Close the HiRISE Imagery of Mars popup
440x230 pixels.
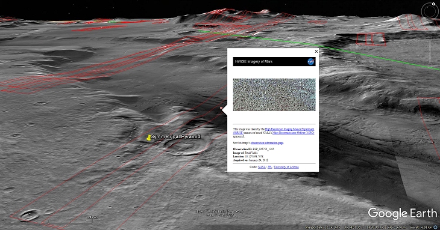[x=316, y=52]
